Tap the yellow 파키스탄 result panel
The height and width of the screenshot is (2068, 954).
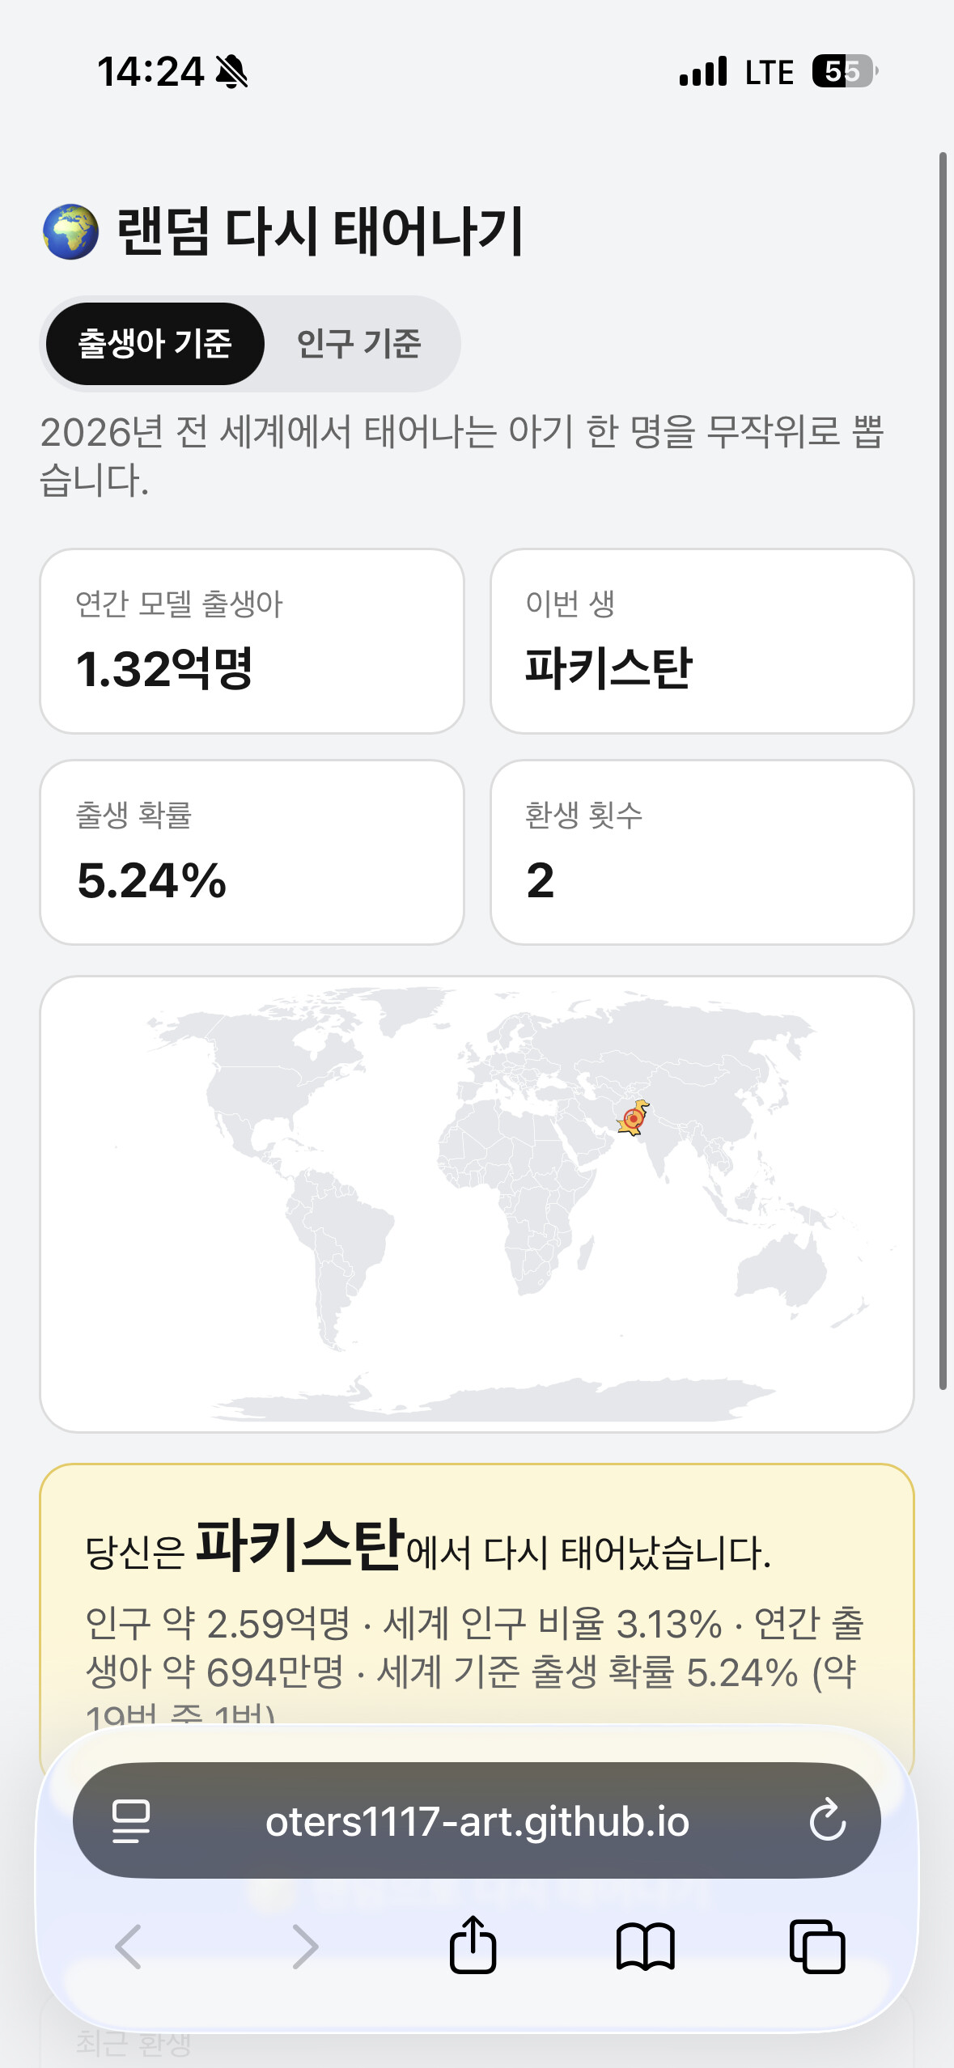click(x=477, y=1594)
